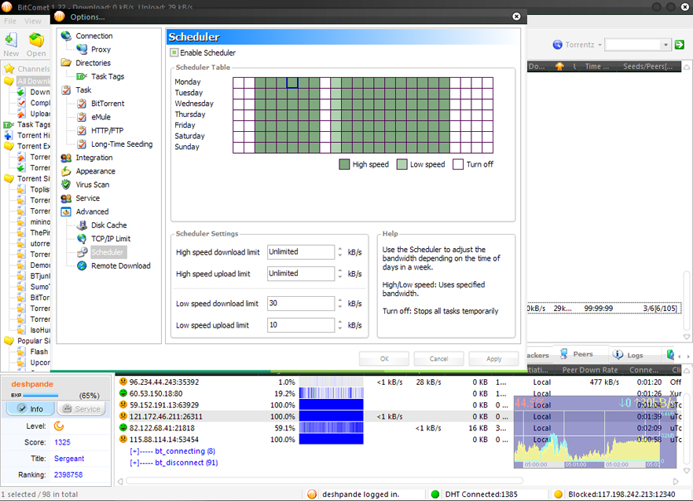
Task: Click Apply in the Options dialog
Action: [x=493, y=359]
